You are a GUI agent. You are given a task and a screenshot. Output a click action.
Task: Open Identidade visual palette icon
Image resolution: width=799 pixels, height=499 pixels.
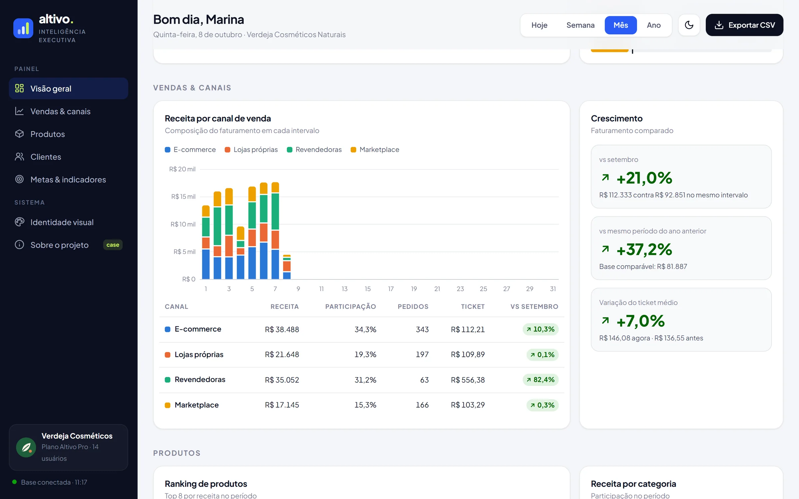pos(19,222)
